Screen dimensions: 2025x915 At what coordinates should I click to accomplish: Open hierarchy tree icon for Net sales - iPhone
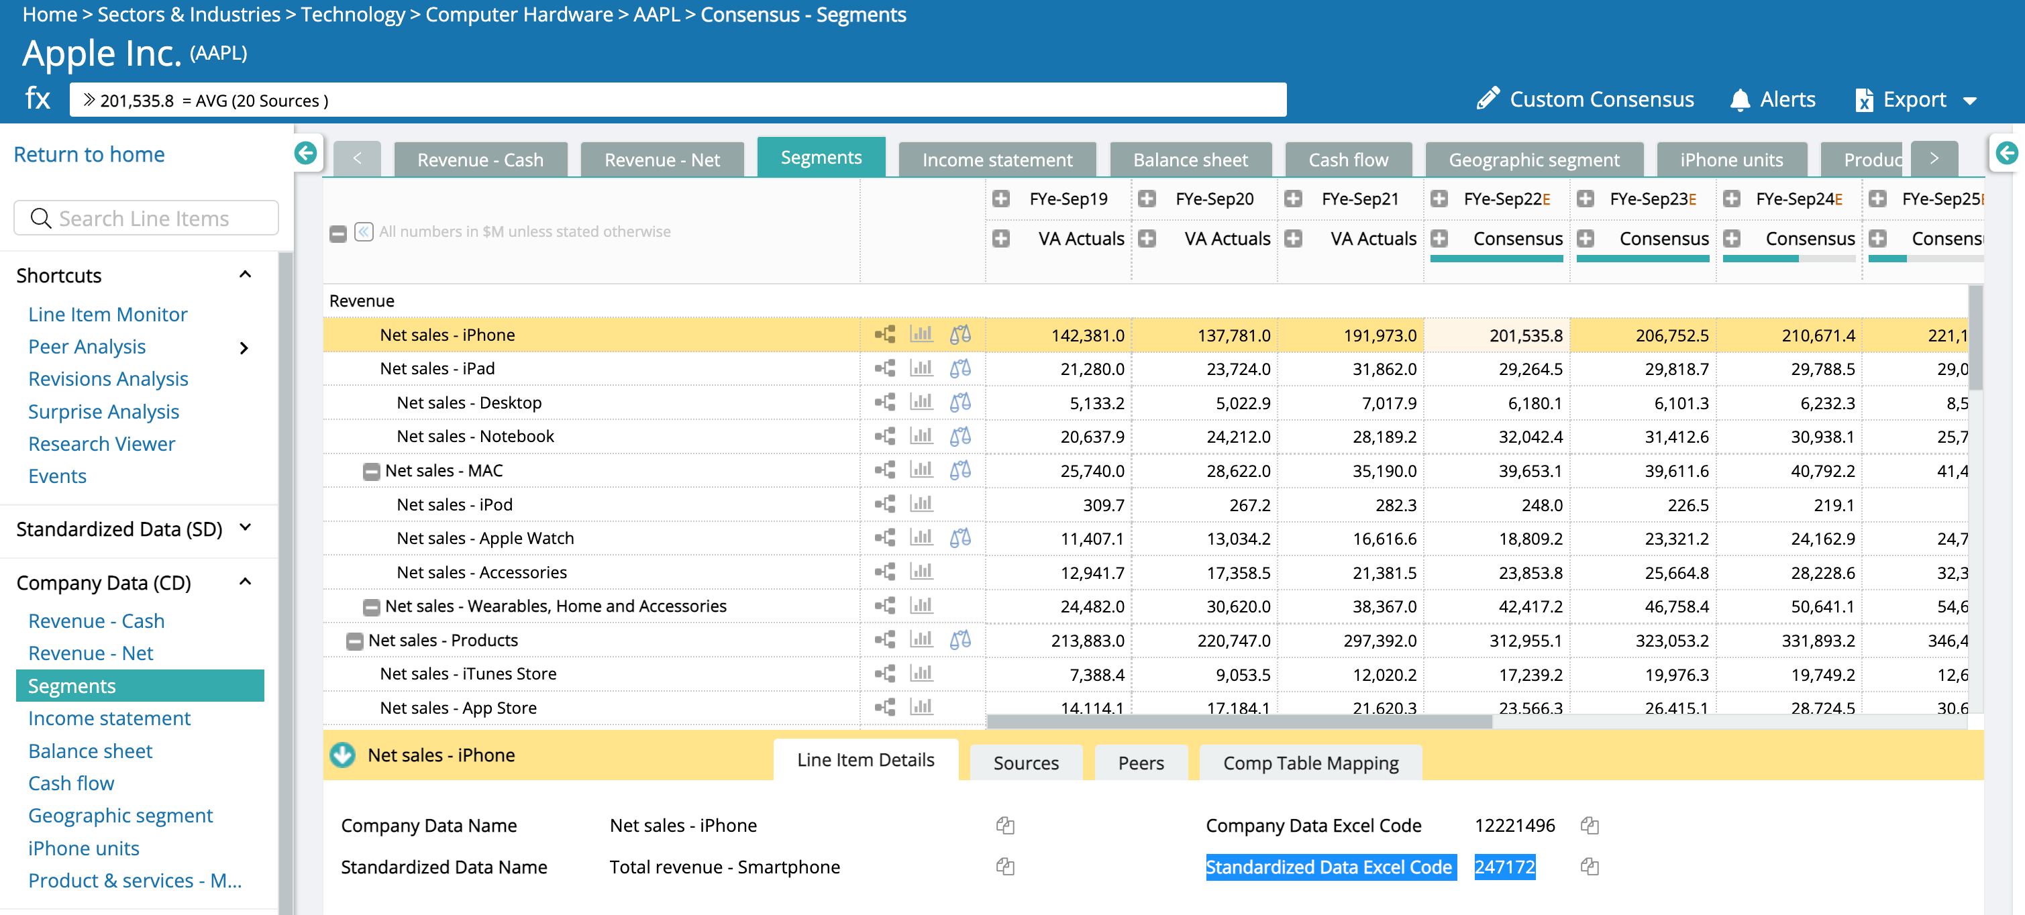[884, 334]
